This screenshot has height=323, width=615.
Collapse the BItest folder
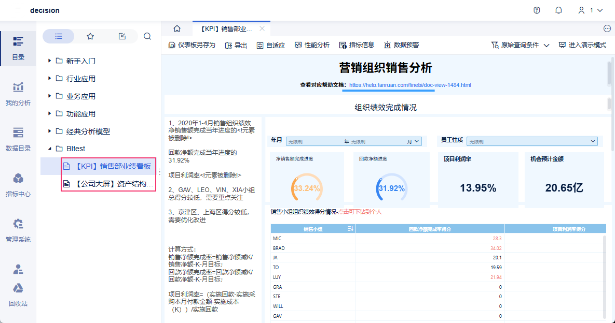(49, 149)
